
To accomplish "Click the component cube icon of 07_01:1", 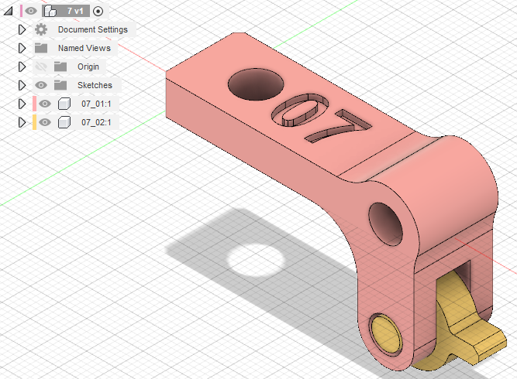I will pos(64,104).
